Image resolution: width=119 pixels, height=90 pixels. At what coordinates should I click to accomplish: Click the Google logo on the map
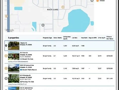(10, 30)
